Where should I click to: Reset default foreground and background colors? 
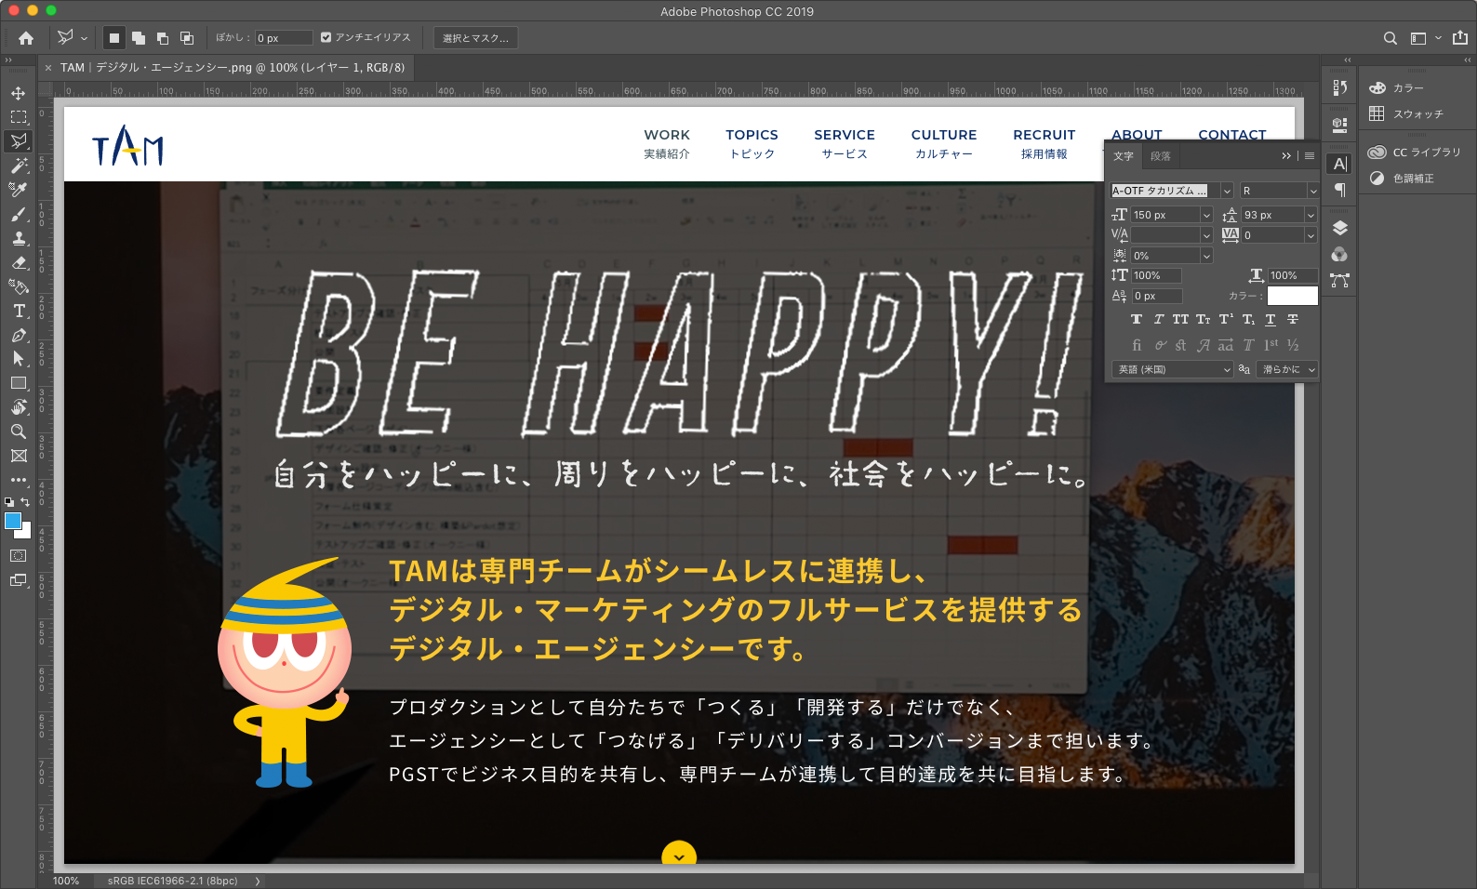pos(9,502)
